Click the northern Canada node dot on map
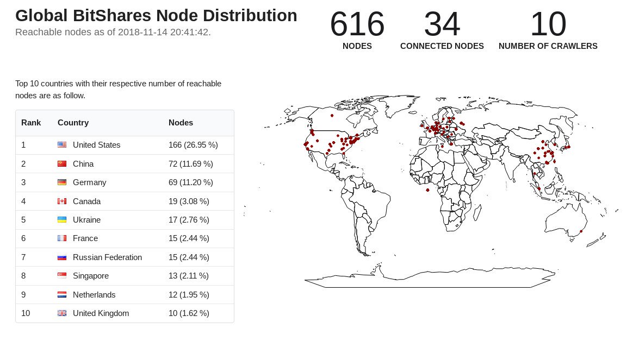The width and height of the screenshot is (639, 341). 332,116
